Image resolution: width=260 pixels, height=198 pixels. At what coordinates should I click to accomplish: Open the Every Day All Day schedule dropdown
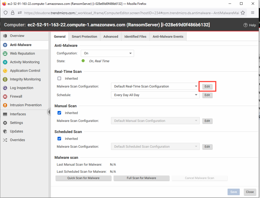pos(155,95)
